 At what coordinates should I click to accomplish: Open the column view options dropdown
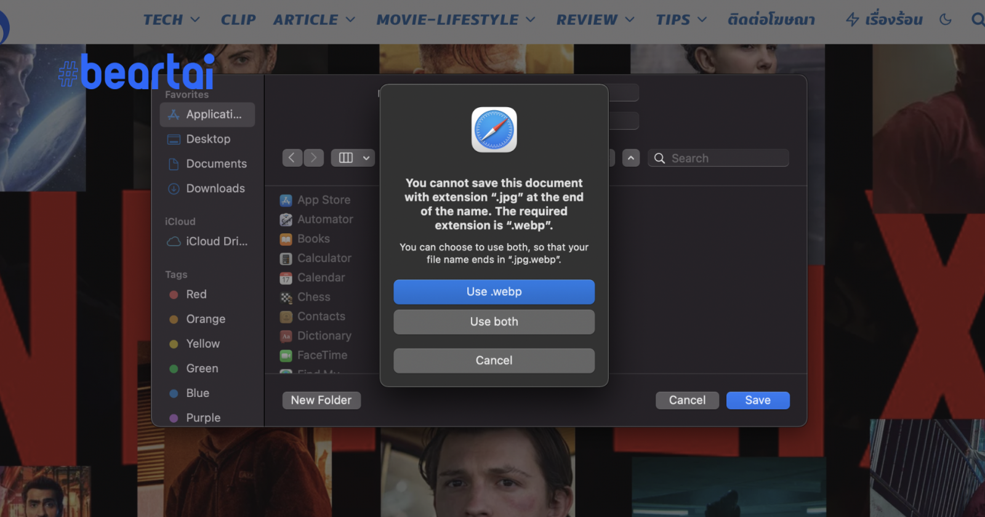tap(353, 158)
